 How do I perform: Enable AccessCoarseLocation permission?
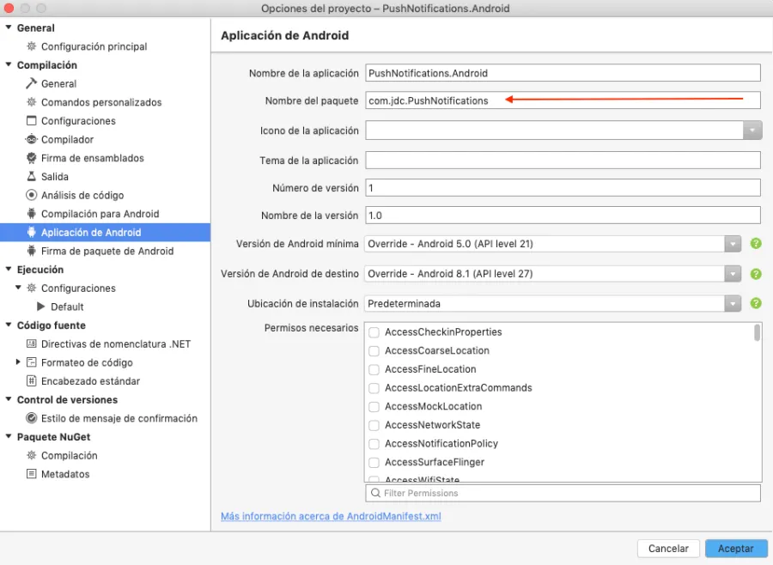tap(374, 351)
